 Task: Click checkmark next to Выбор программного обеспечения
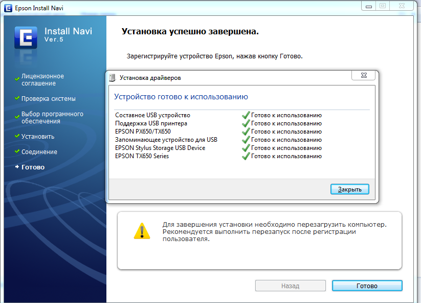pyautogui.click(x=17, y=117)
